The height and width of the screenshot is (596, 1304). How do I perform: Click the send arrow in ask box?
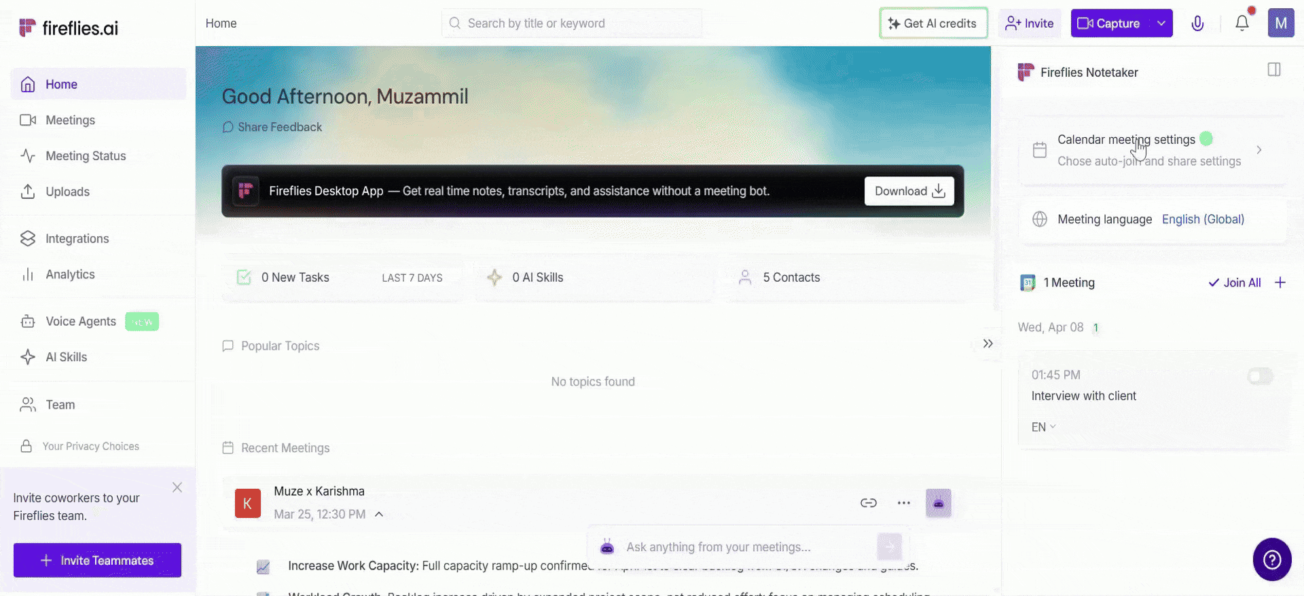(x=889, y=546)
